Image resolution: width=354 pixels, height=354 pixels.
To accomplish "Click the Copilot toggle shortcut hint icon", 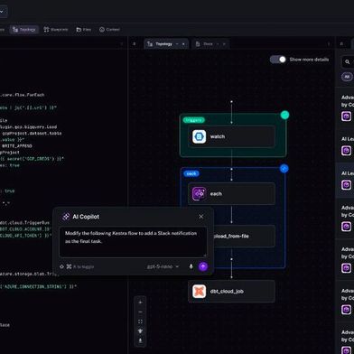I will point(61,266).
